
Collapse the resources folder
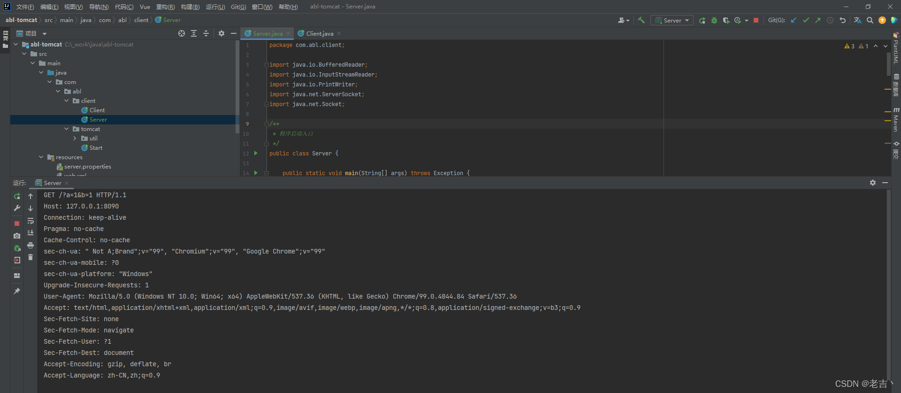click(x=41, y=157)
